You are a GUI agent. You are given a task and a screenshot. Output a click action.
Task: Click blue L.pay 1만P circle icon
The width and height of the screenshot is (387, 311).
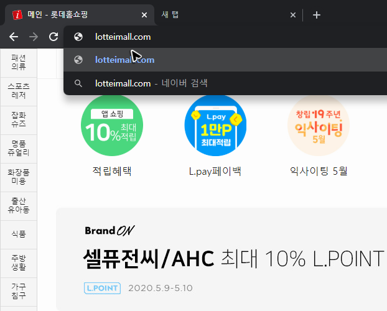point(215,126)
